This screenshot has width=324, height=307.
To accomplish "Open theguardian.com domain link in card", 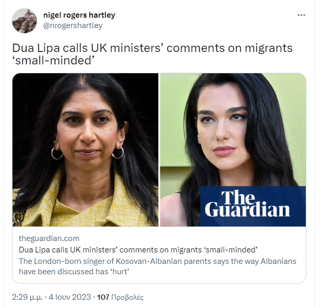I will click(x=49, y=238).
